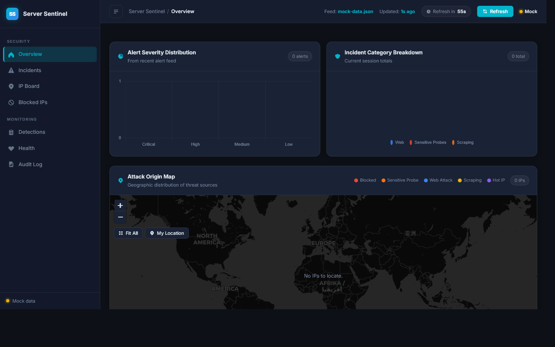The image size is (555, 347).
Task: Click the Blocked IPs ban icon
Action: (x=11, y=103)
